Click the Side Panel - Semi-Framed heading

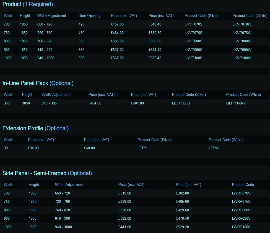(47, 173)
